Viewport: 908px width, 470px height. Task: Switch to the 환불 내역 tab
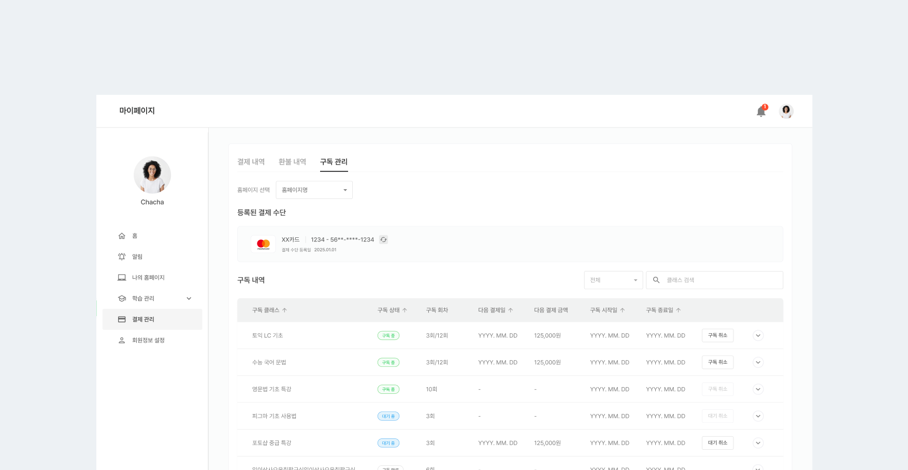coord(292,162)
